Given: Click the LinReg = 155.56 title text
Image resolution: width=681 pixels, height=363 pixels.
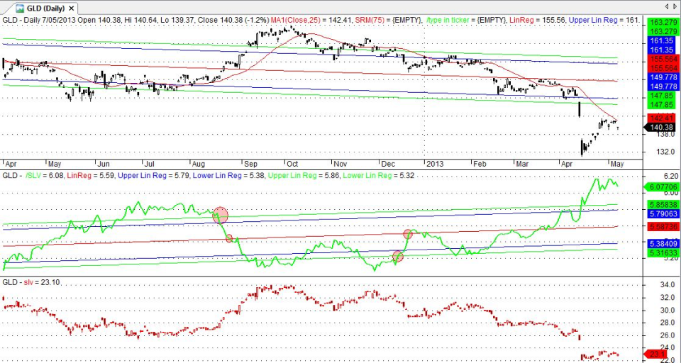Looking at the screenshot, I should coord(537,20).
